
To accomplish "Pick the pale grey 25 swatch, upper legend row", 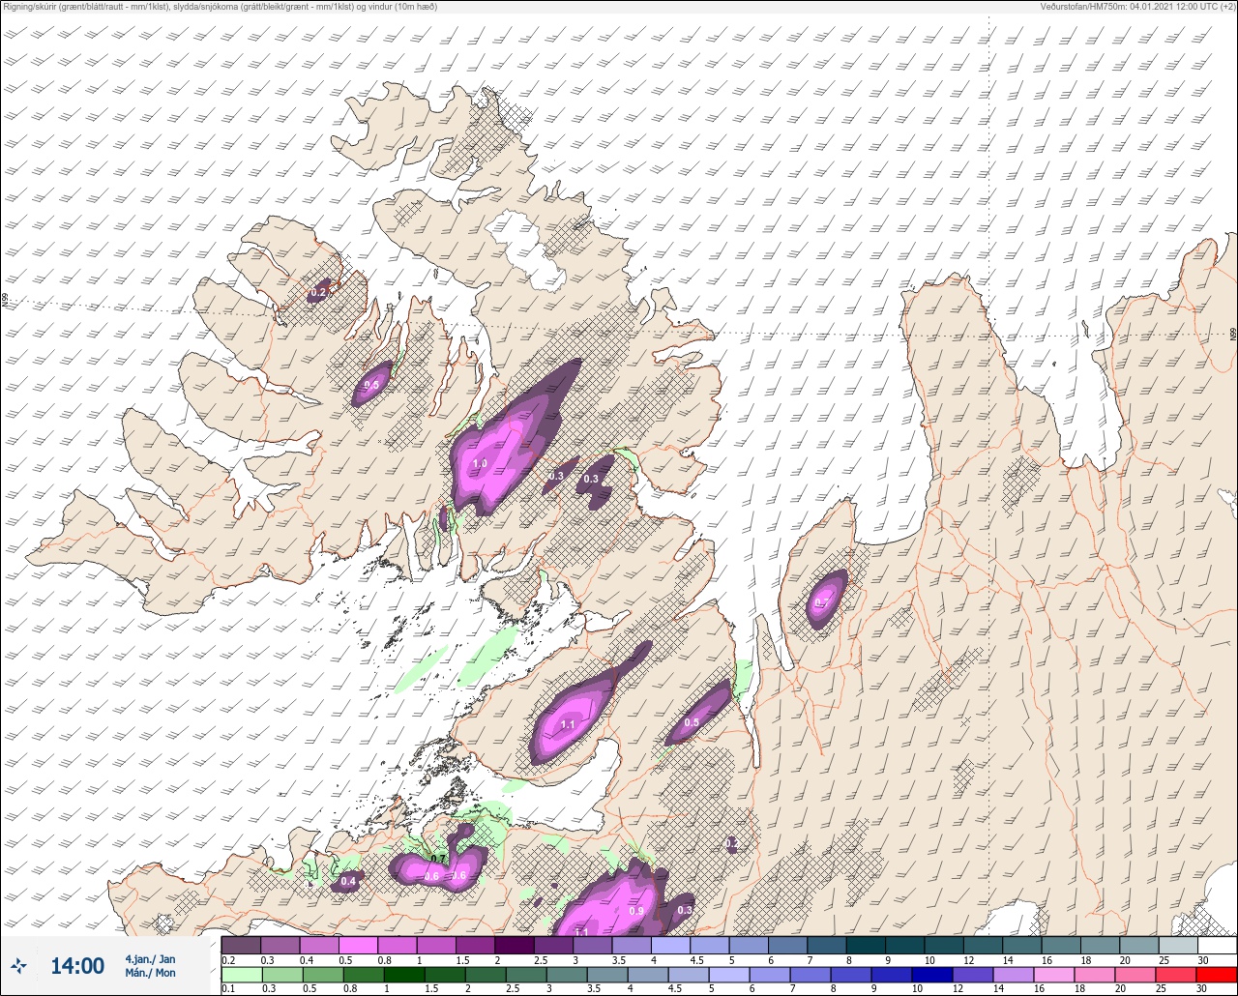I will tap(1178, 945).
